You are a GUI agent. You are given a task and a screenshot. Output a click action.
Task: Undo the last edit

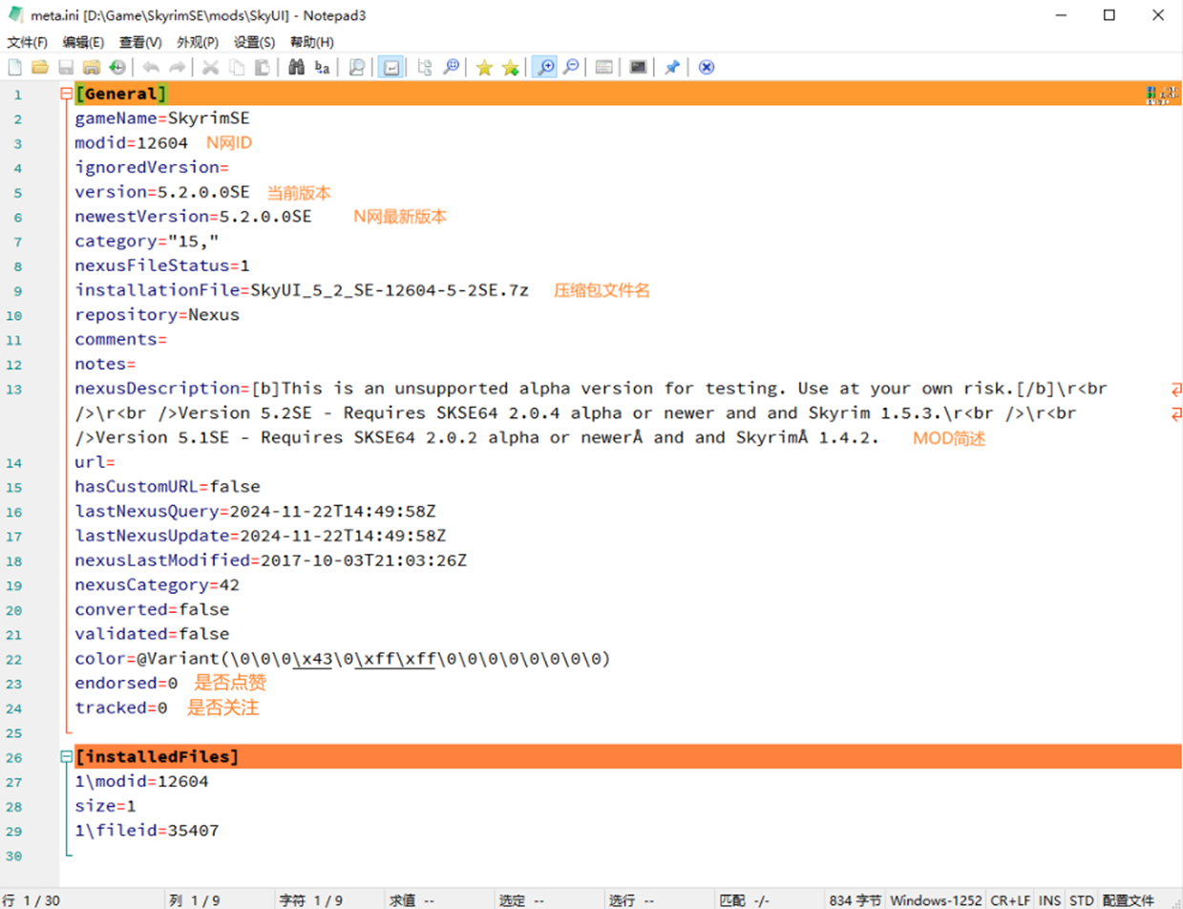(x=150, y=67)
